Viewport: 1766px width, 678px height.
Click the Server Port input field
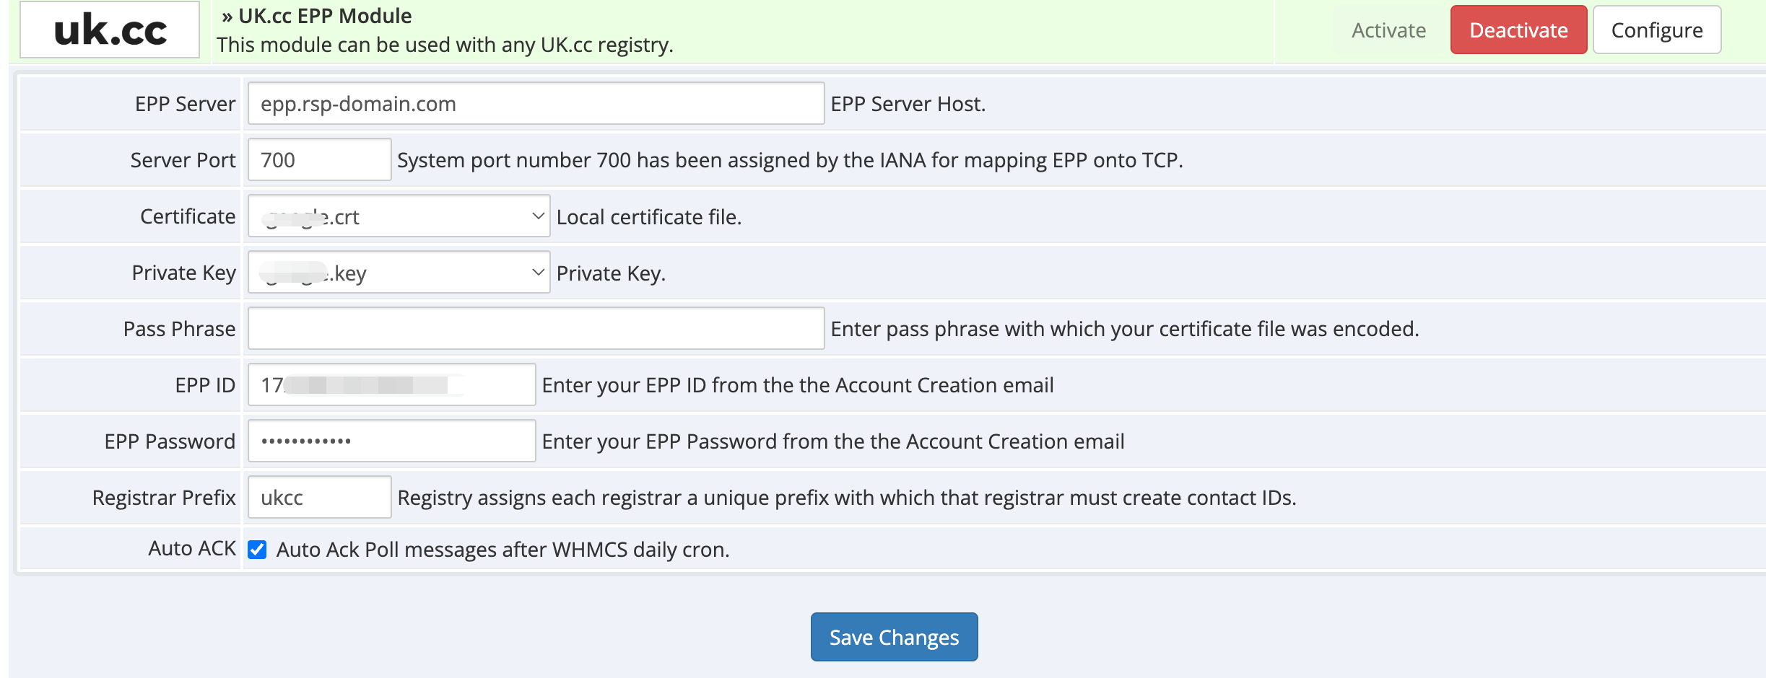click(319, 160)
